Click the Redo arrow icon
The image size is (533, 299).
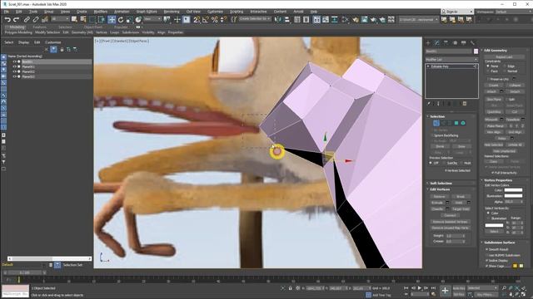pos(16,20)
